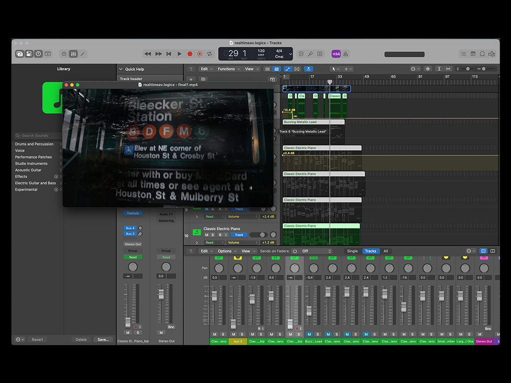
Task: Click the Revert button at bottom left
Action: pos(37,339)
